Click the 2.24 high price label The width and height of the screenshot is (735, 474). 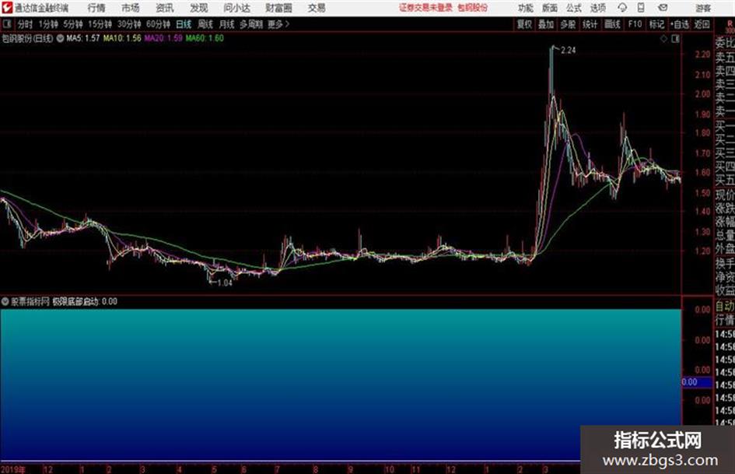(568, 51)
